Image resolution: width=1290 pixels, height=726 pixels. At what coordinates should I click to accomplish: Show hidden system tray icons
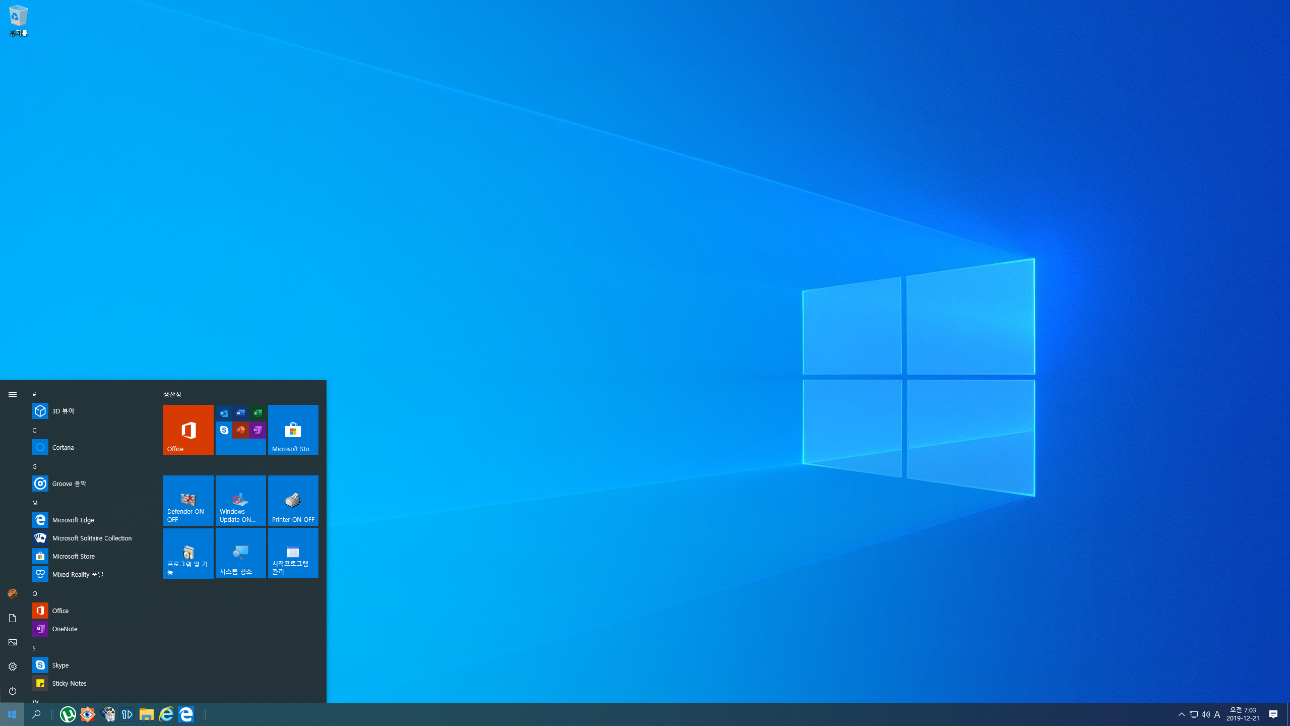coord(1181,714)
